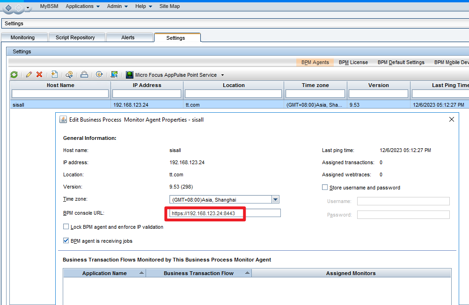
Task: Disable BPM agent is receiving jobs
Action: pyautogui.click(x=66, y=241)
